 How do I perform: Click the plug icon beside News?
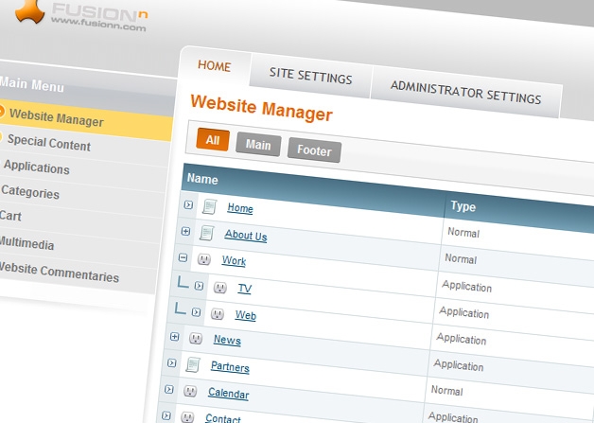coord(196,338)
